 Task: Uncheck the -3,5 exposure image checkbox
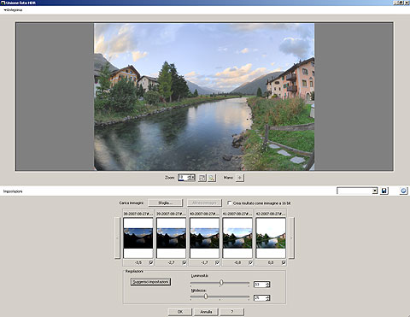151,262
